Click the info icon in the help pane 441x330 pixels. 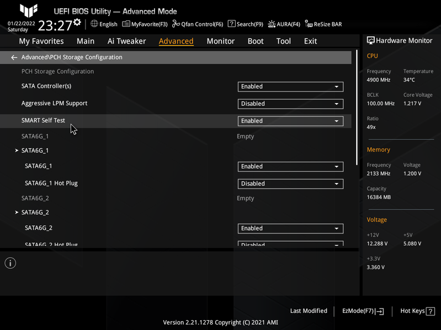tap(10, 263)
